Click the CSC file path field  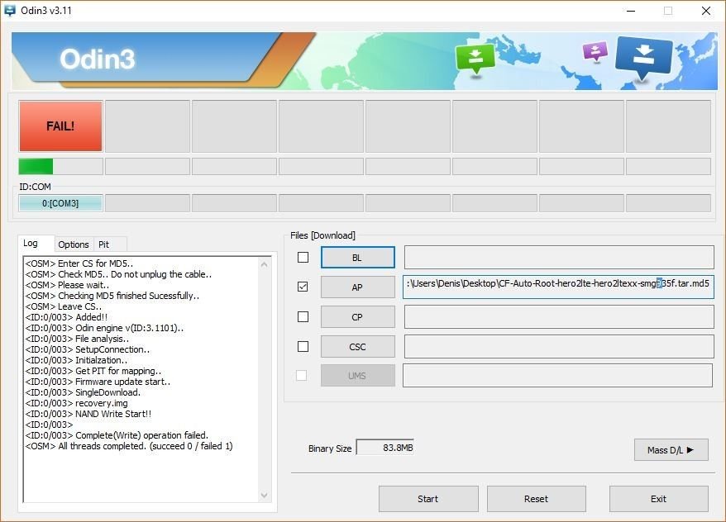[559, 347]
